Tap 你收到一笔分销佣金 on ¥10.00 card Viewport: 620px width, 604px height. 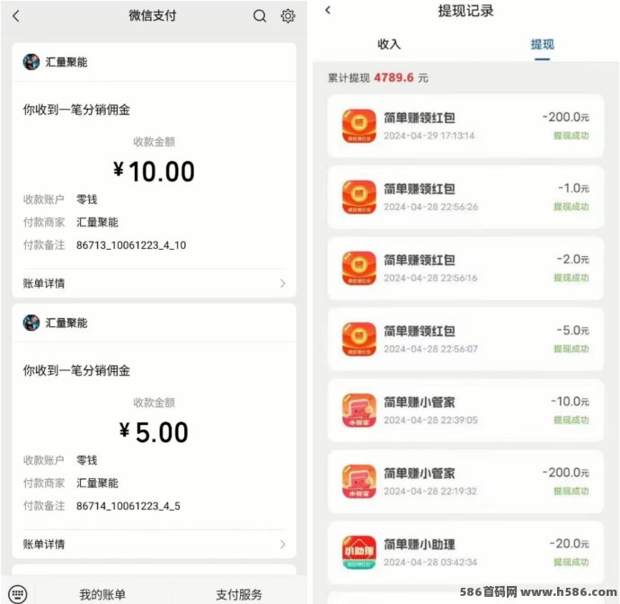[x=76, y=110]
